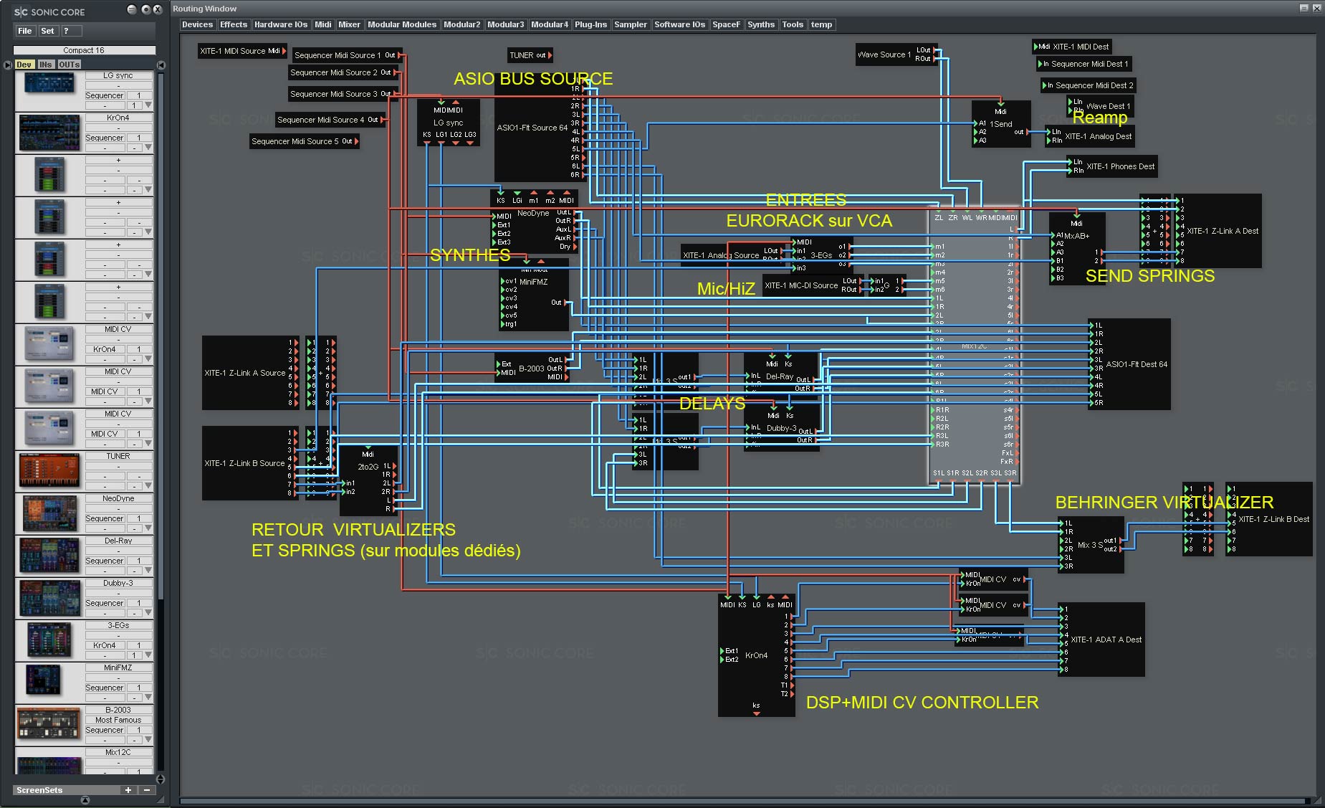The width and height of the screenshot is (1325, 808).
Task: Click the Routing Window horizontal scrollbar
Action: [744, 801]
